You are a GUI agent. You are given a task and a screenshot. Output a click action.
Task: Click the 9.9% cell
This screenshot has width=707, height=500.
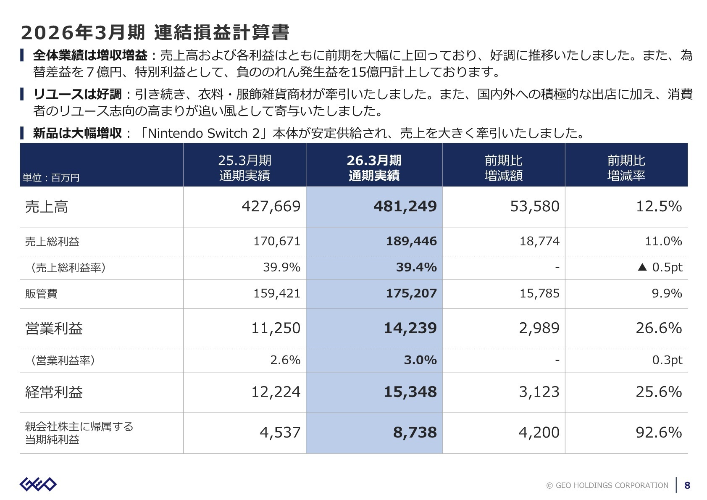coord(667,293)
